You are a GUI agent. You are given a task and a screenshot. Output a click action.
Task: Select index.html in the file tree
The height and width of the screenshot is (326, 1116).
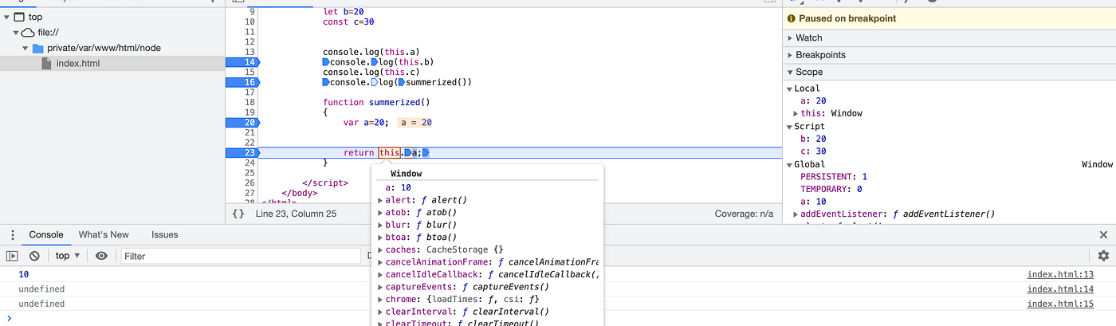tap(112, 63)
